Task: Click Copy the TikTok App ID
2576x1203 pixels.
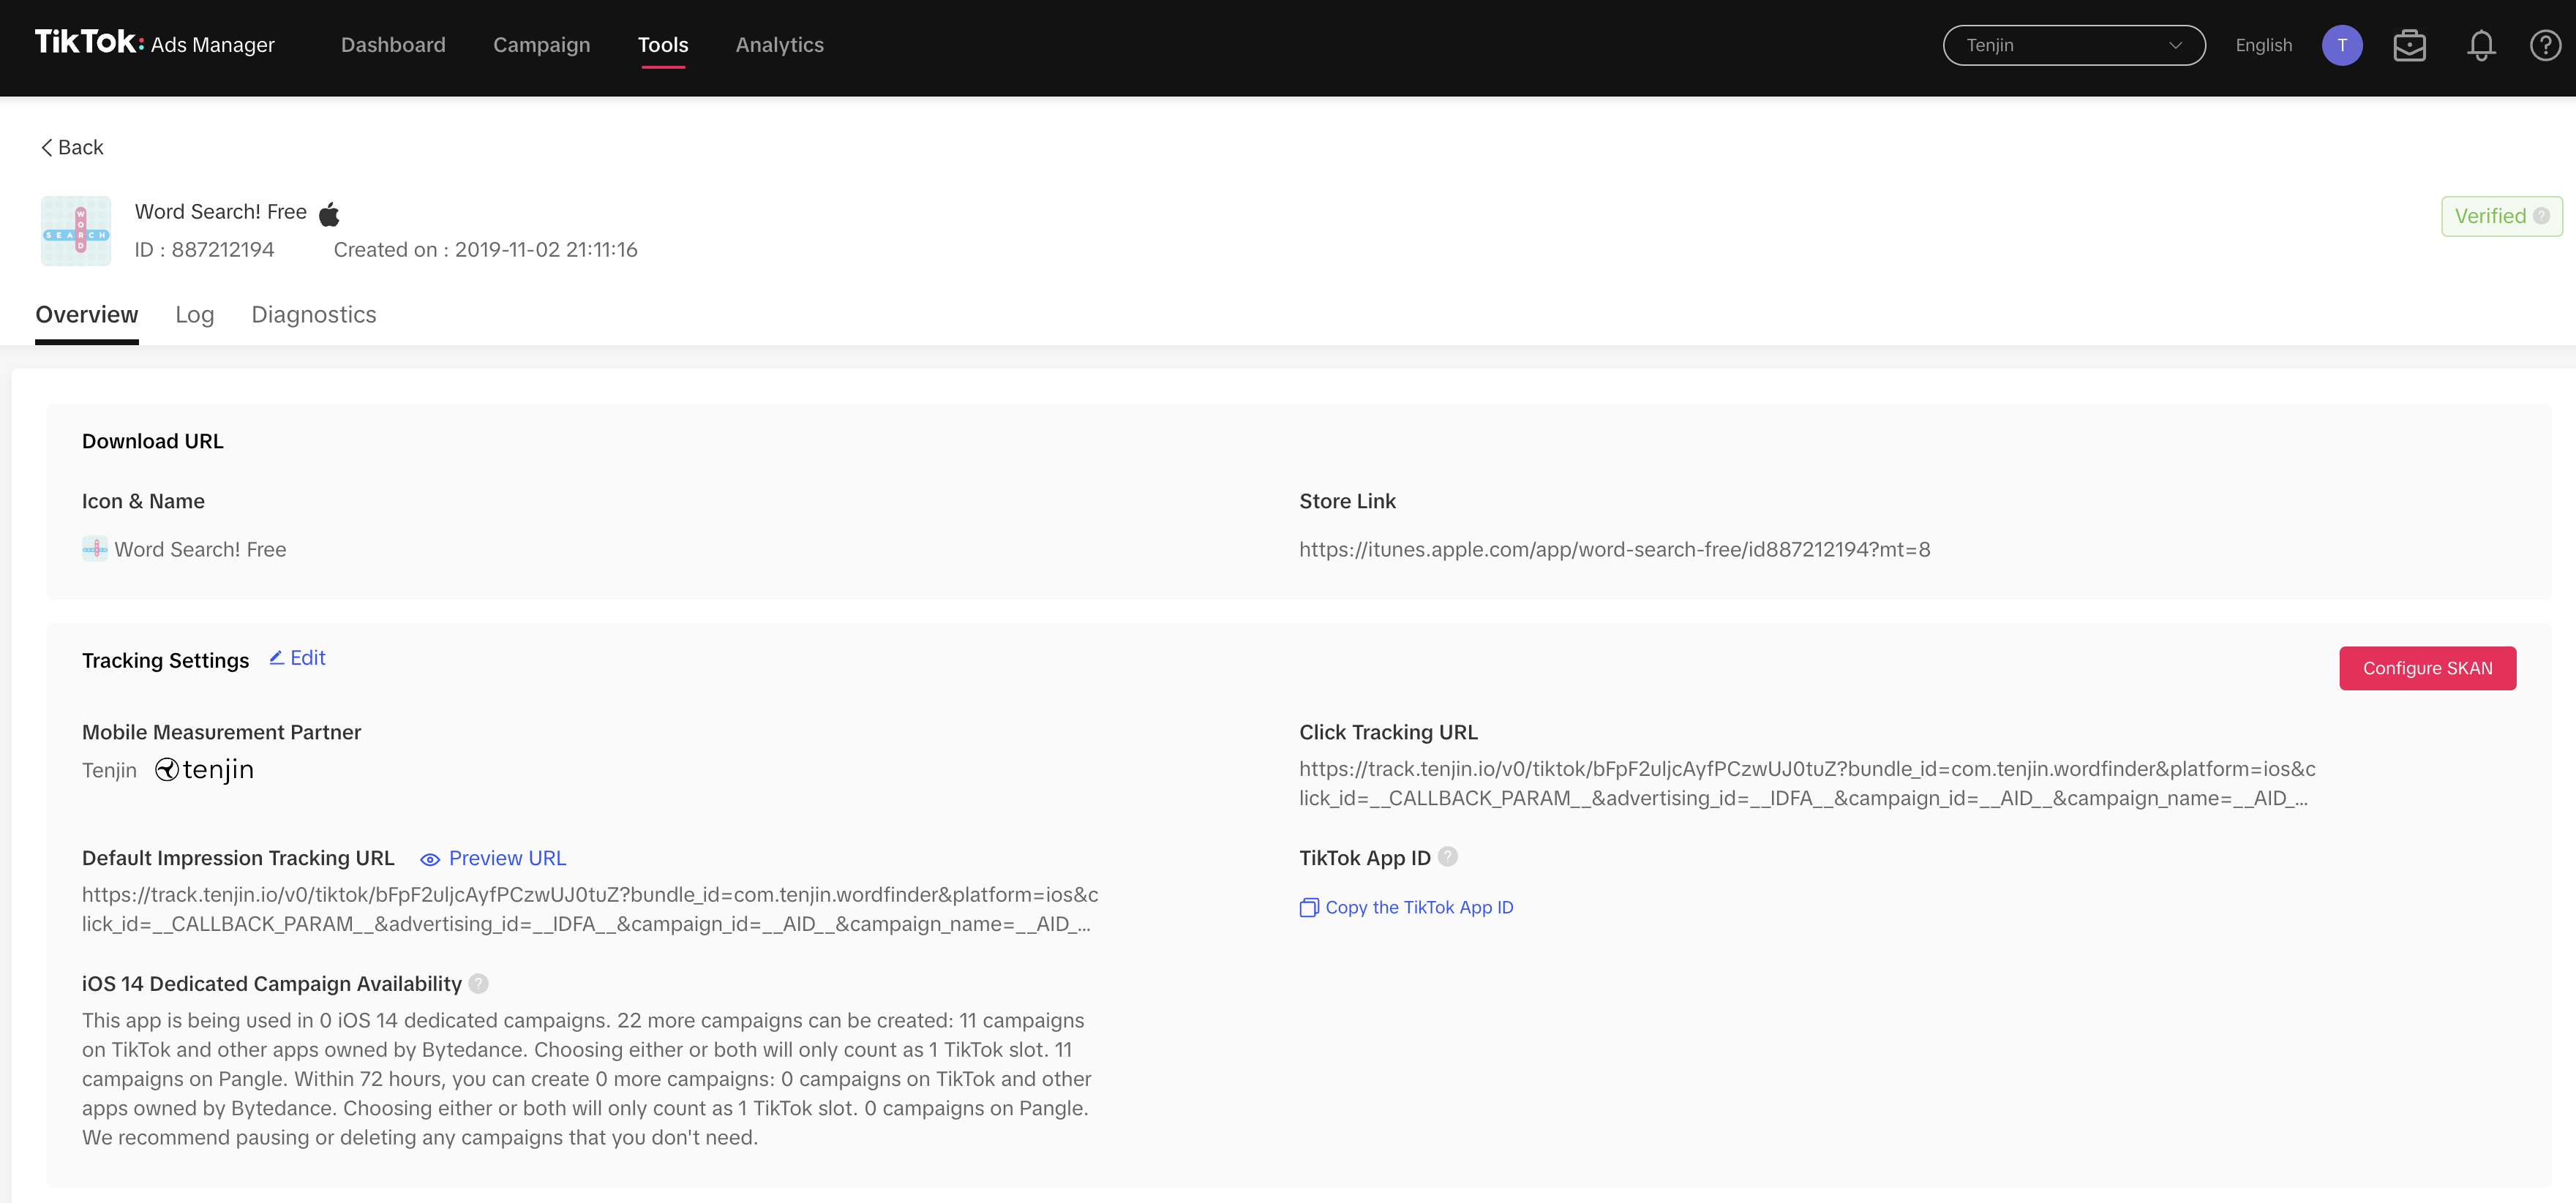Action: coord(1420,907)
